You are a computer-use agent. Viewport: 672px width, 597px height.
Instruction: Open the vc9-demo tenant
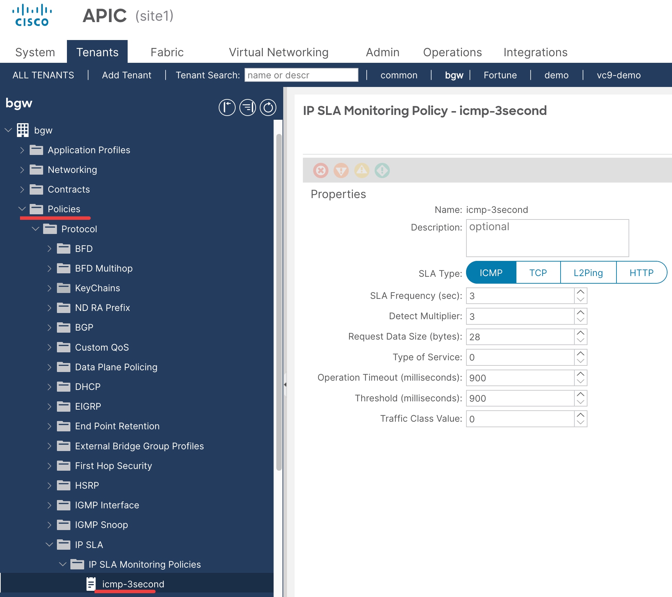(x=619, y=75)
